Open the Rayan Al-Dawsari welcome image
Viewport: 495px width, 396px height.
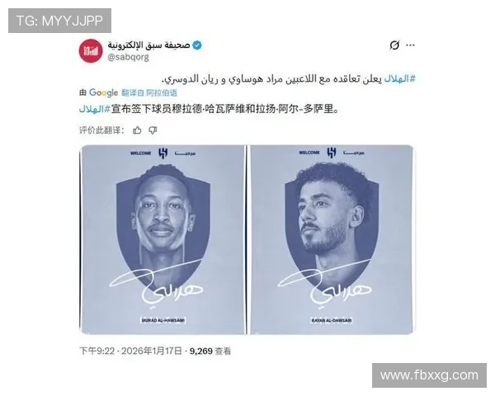click(x=332, y=240)
